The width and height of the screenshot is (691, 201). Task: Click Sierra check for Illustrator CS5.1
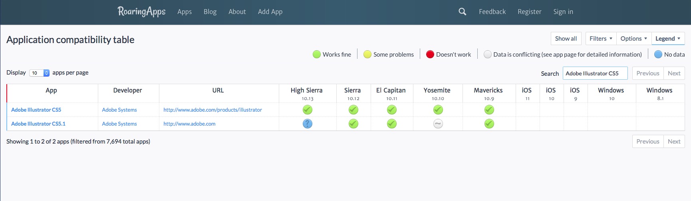click(353, 124)
